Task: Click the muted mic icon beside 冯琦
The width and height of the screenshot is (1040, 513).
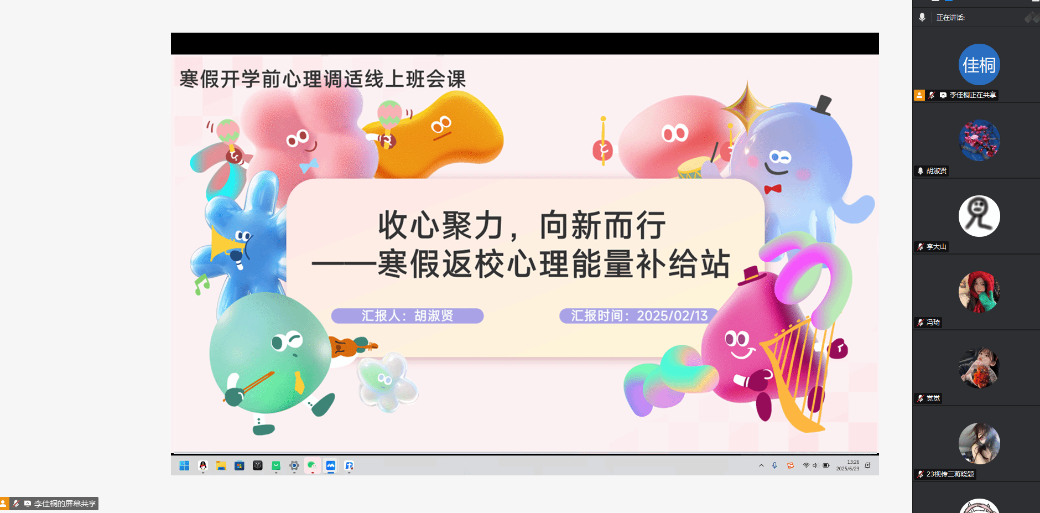Action: 920,323
